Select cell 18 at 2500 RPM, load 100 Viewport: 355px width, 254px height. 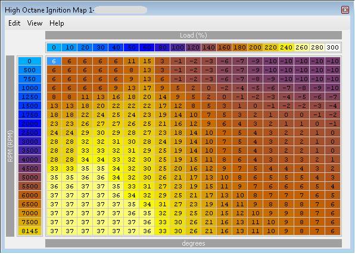pos(177,132)
